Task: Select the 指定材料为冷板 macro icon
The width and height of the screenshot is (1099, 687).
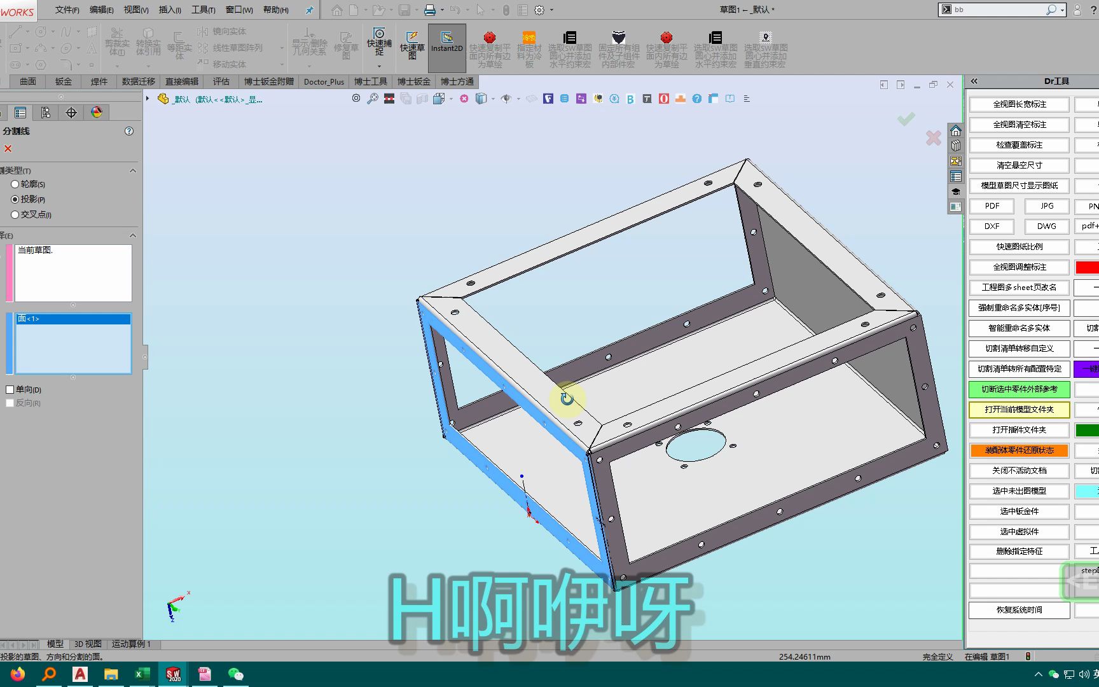Action: [x=529, y=46]
